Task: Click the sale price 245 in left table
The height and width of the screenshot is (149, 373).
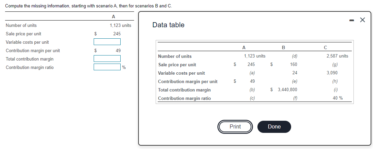Action: (117, 34)
